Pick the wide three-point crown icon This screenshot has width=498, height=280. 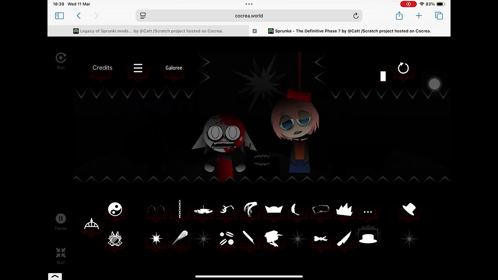[x=274, y=209]
